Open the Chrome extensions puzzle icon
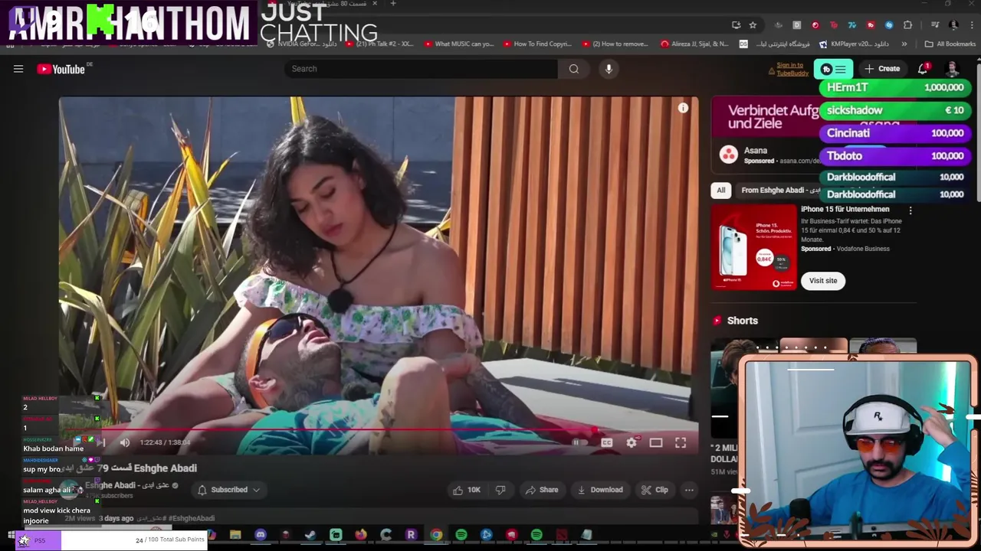Image resolution: width=981 pixels, height=551 pixels. coord(907,24)
